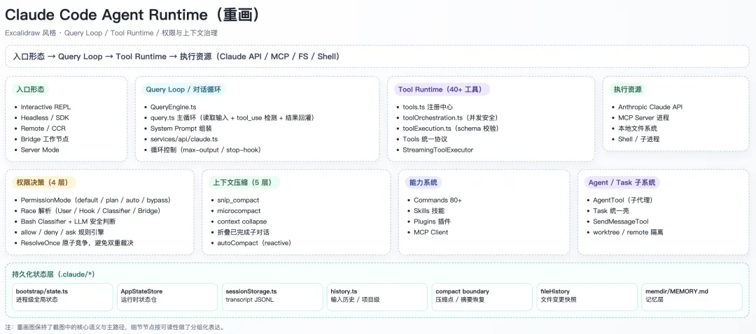Select the Plugins 插件 item

pyautogui.click(x=432, y=222)
